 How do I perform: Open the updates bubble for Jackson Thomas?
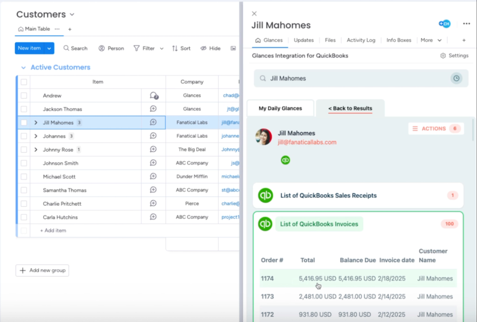click(153, 109)
